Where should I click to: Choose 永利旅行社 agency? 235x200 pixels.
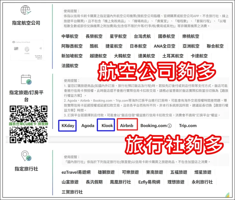pos(202,182)
